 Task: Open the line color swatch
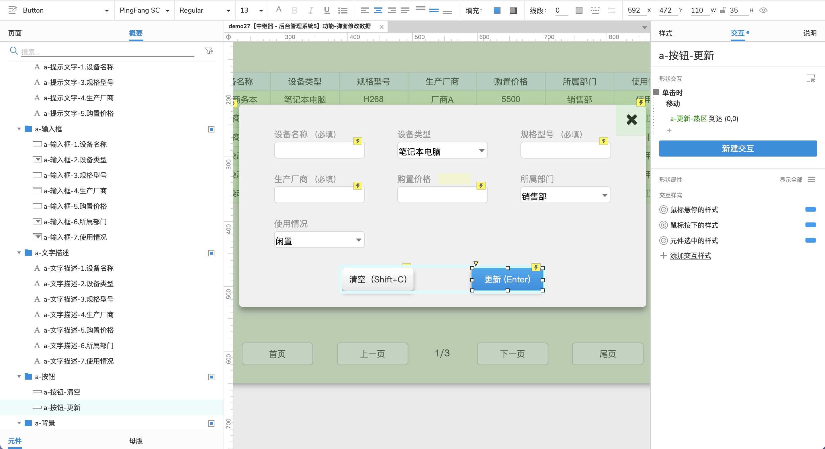click(x=579, y=10)
